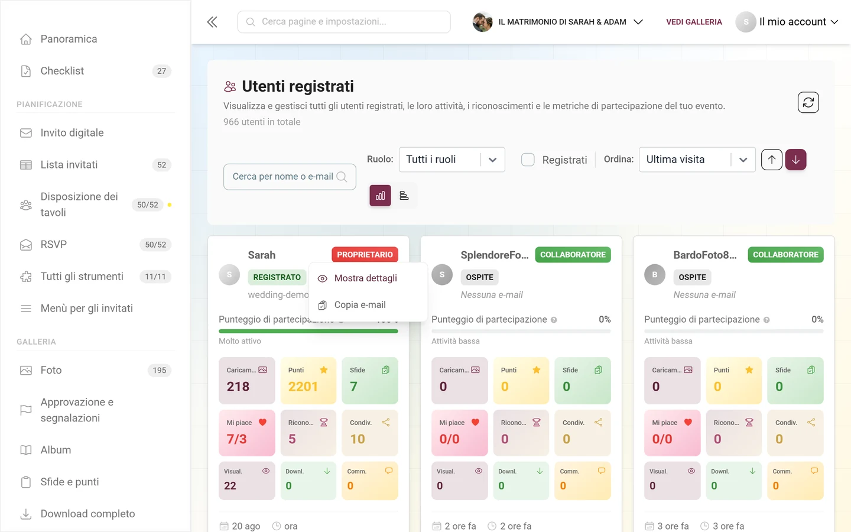This screenshot has width=851, height=532.
Task: Click COLLABORATORE badge on SplendoreFo card
Action: (x=573, y=255)
